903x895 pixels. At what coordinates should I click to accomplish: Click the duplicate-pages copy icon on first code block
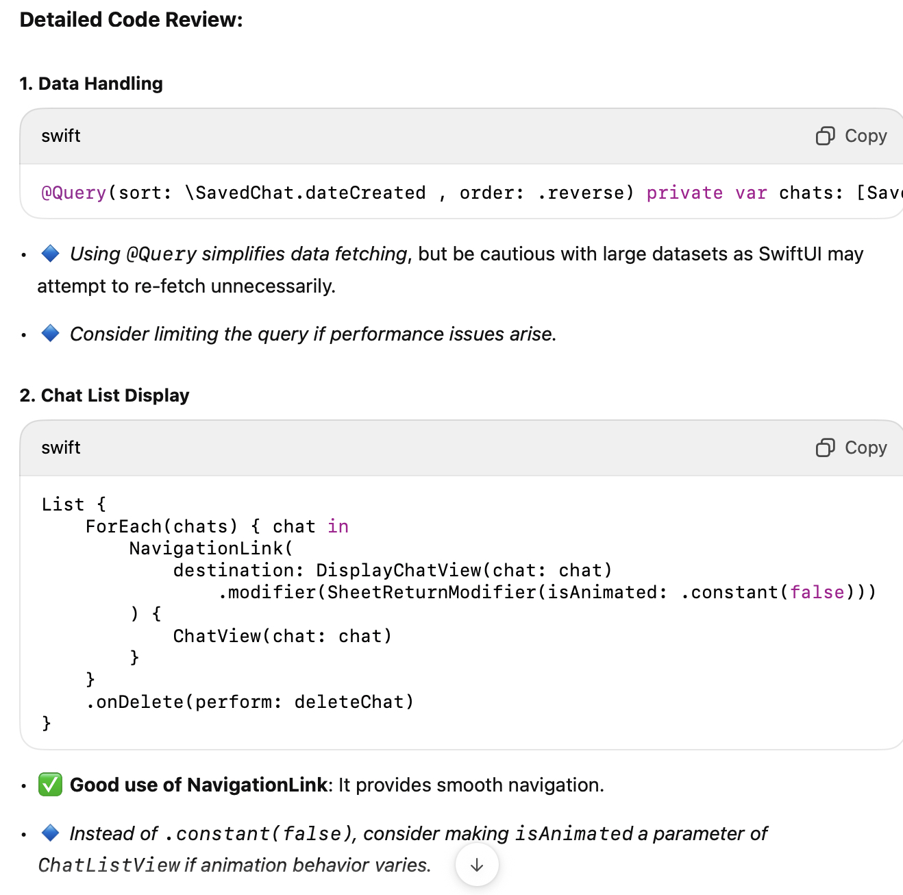(x=824, y=136)
